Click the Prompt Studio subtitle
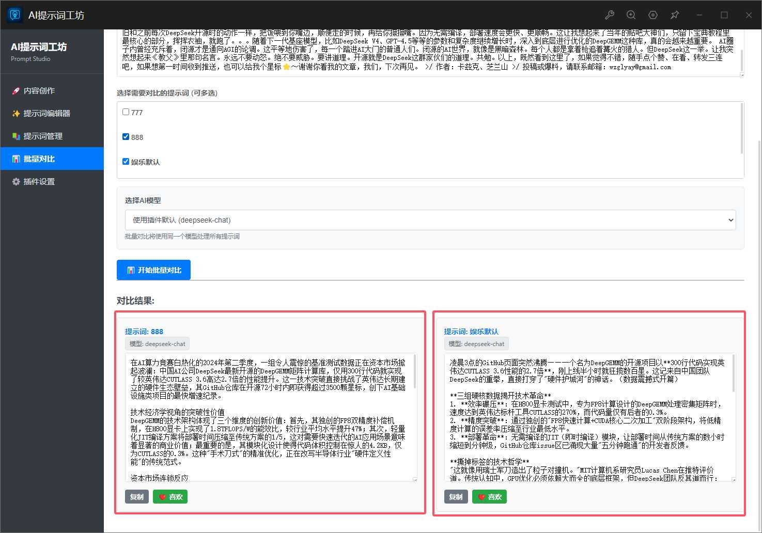The image size is (762, 533). [30, 59]
